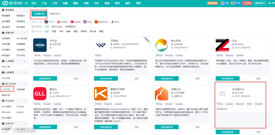Viewport: 275px width, 135px height.
Task: Open Mercado in the sidebar
Action: pos(6,112)
